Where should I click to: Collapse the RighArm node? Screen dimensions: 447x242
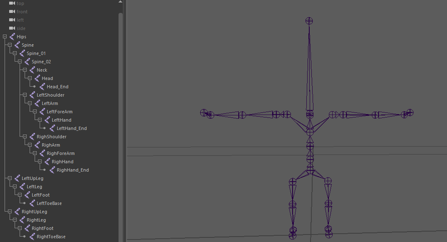30,145
